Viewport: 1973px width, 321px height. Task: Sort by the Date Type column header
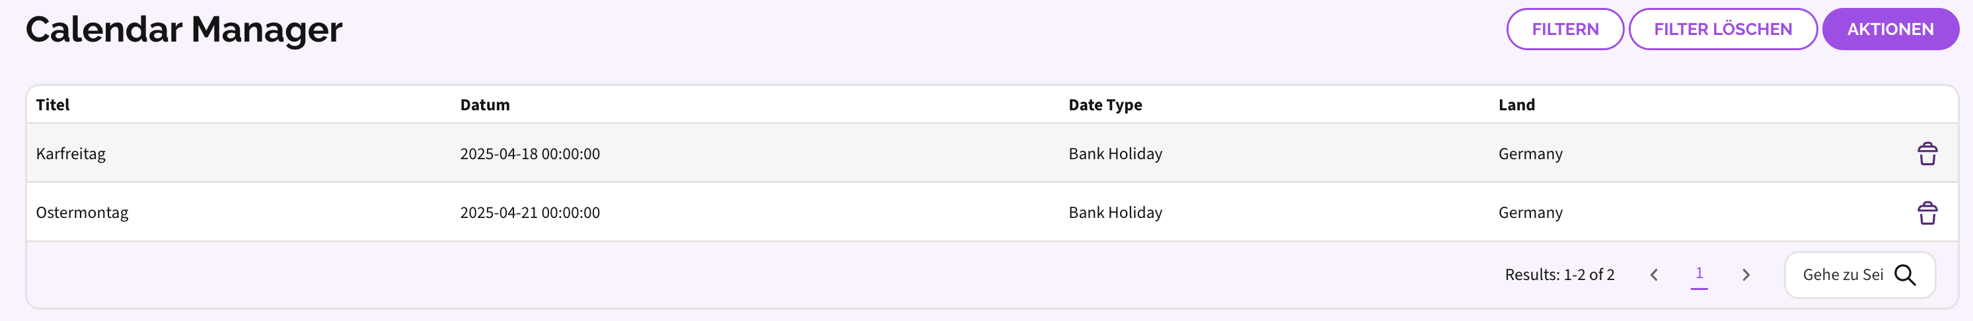[x=1105, y=105]
